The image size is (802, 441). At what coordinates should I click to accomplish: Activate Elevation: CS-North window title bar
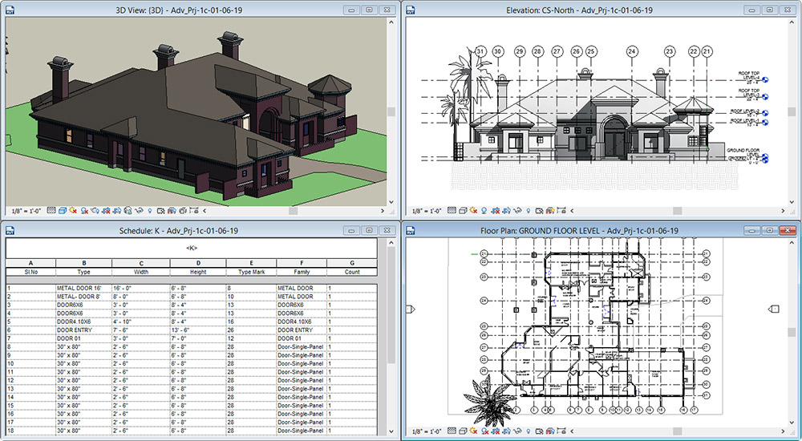579,10
